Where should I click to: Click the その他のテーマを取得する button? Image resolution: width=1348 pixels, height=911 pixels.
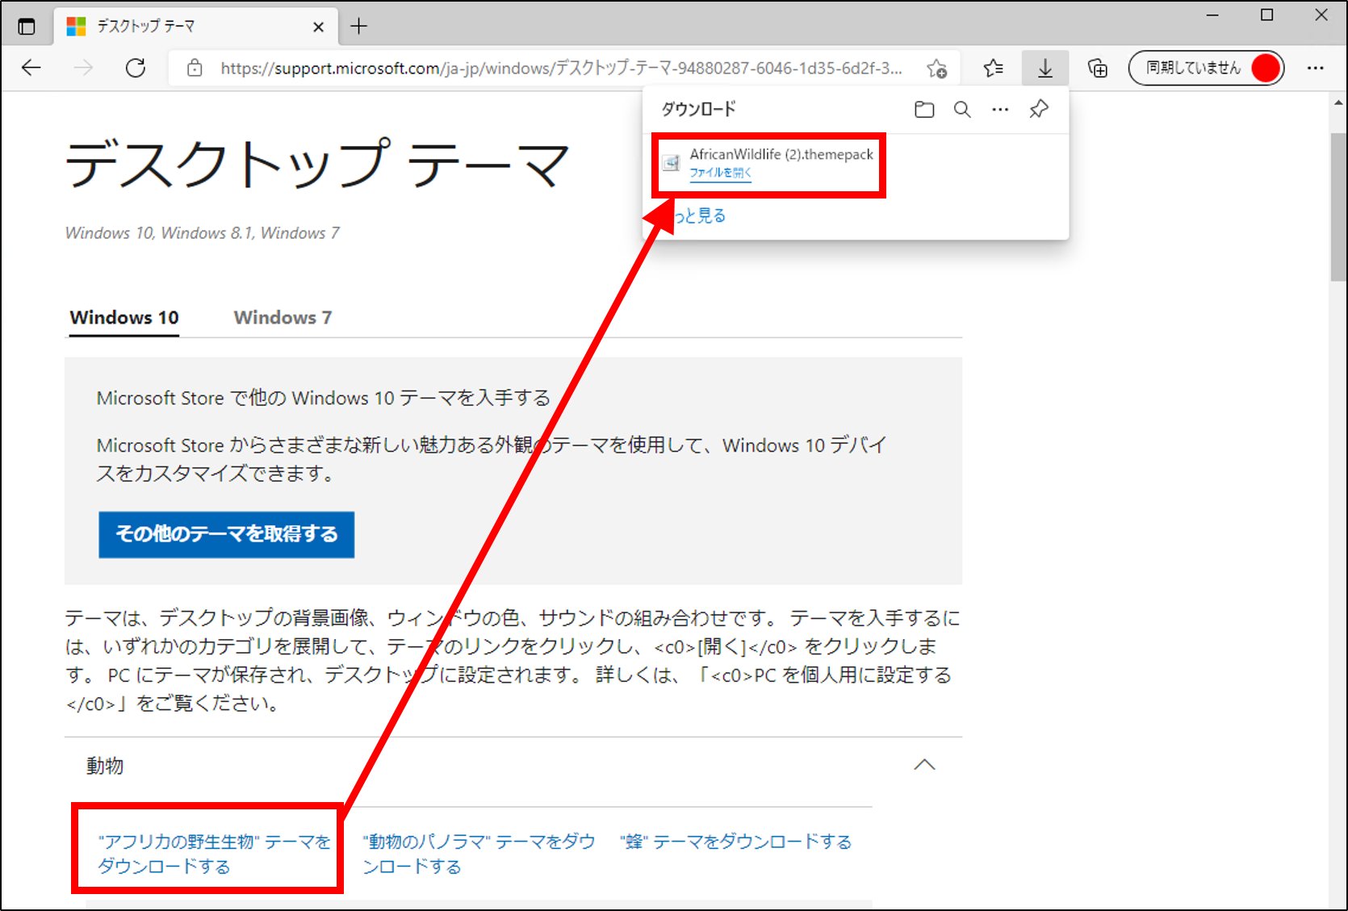226,534
